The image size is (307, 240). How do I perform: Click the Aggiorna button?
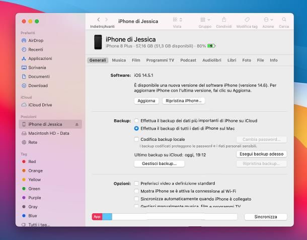pos(146,101)
